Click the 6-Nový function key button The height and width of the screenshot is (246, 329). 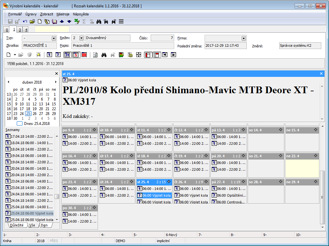172,235
